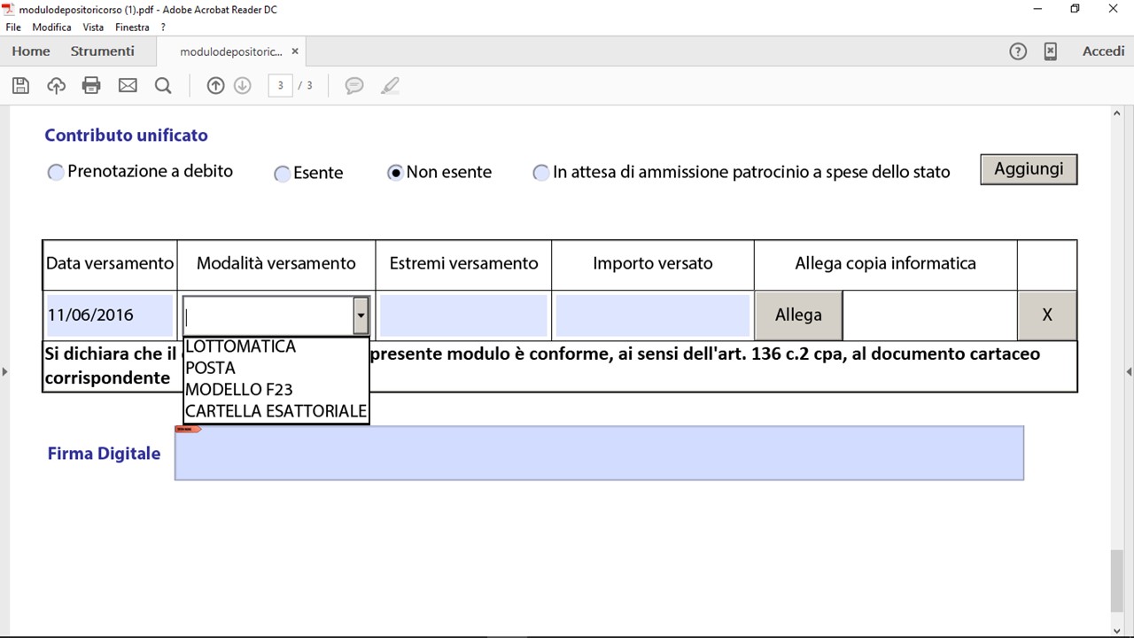The image size is (1134, 638).
Task: Switch to the Strumenti tab
Action: coord(103,51)
